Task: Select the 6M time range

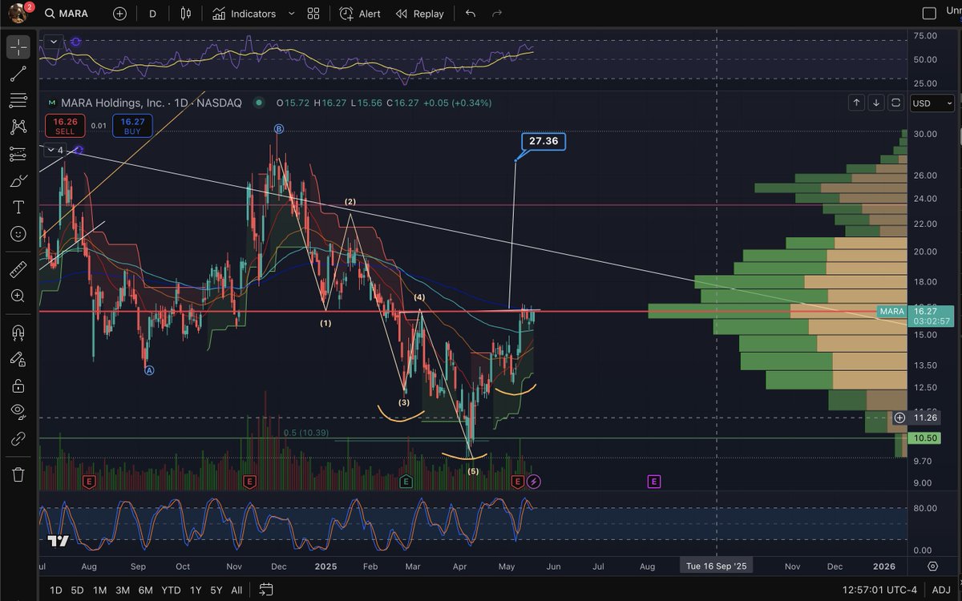Action: click(x=146, y=591)
